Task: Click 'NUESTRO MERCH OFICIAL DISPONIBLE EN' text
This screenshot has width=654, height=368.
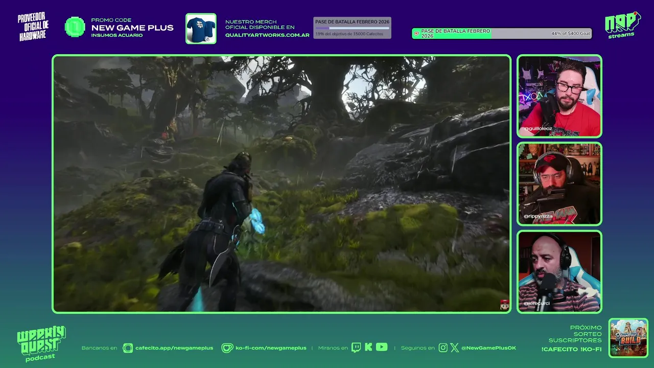Action: click(x=260, y=25)
